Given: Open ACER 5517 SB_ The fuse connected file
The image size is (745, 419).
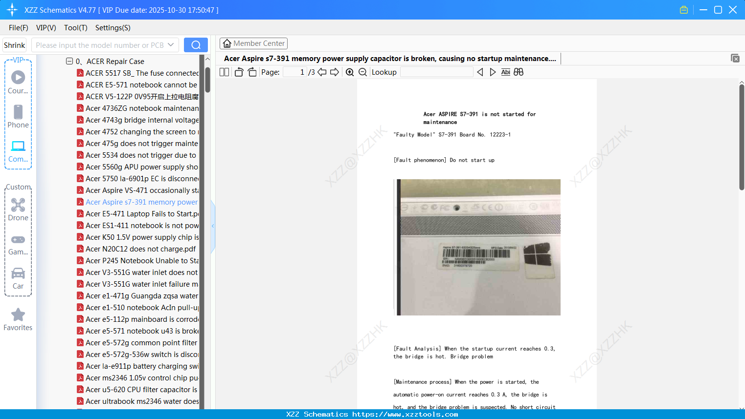Looking at the screenshot, I should (138, 73).
